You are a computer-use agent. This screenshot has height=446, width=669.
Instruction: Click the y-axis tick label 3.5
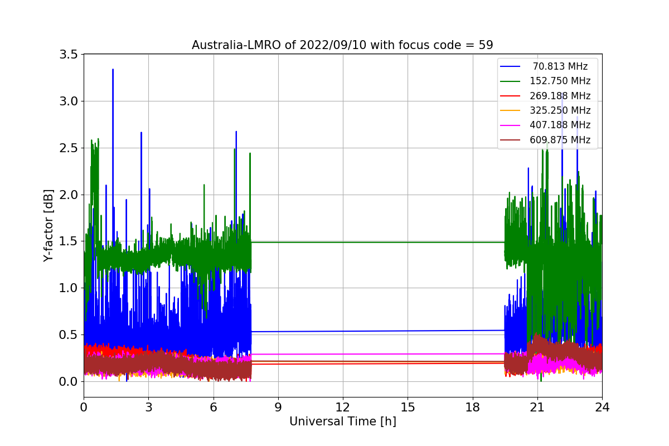(x=69, y=55)
